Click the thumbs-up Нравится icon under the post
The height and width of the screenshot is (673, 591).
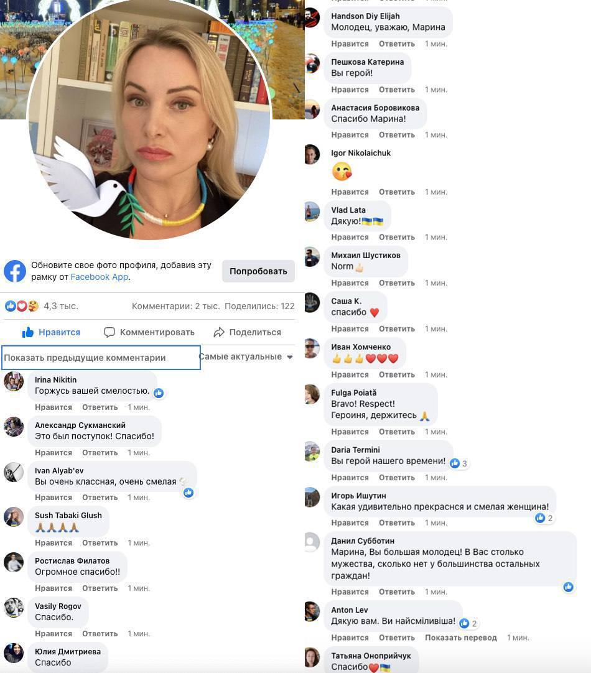(x=28, y=332)
